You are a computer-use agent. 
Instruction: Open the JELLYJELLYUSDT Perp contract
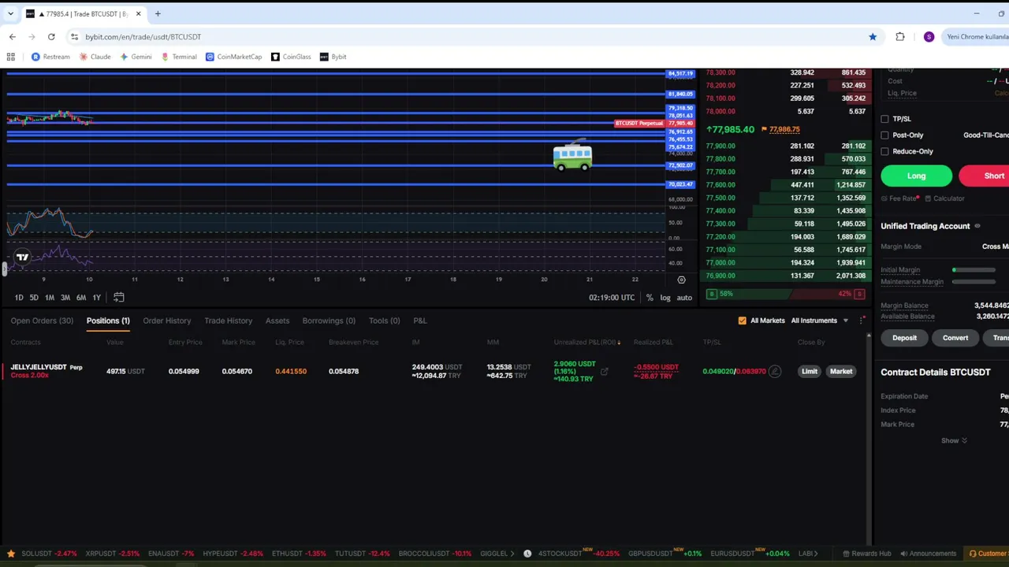click(47, 367)
